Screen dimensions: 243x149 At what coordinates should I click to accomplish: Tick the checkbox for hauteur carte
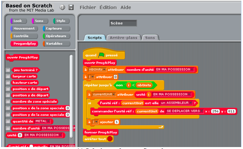pyautogui.click(x=8, y=82)
